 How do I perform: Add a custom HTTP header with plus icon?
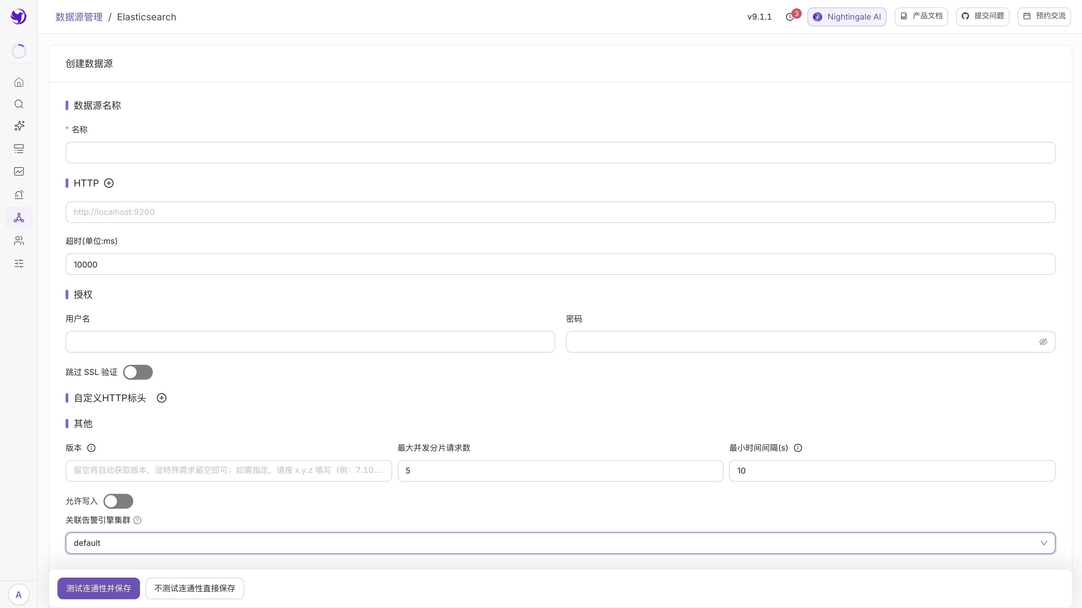[162, 398]
